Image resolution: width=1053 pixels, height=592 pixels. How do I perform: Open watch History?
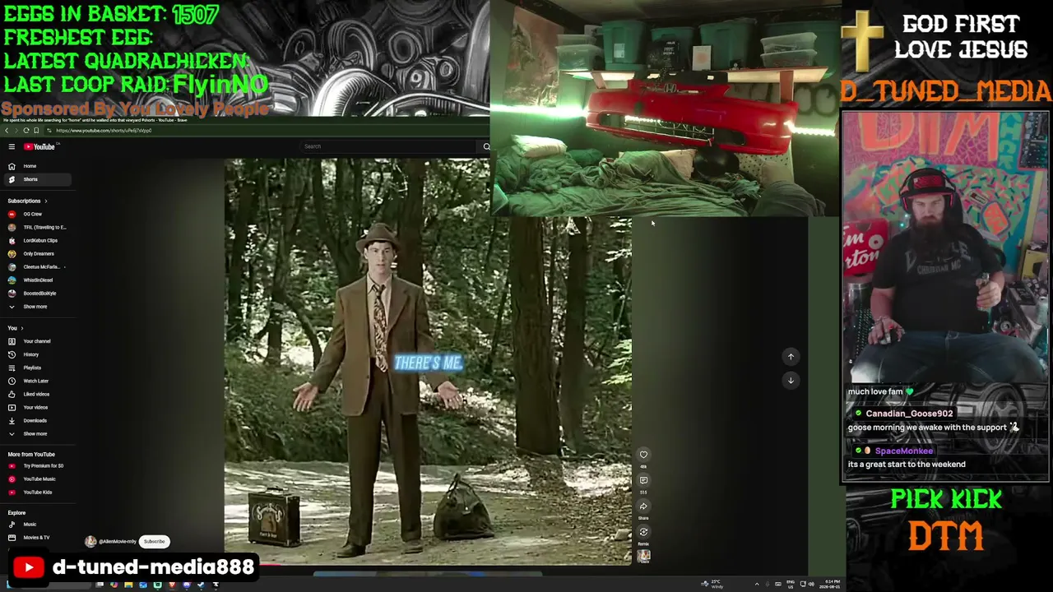tap(38, 354)
